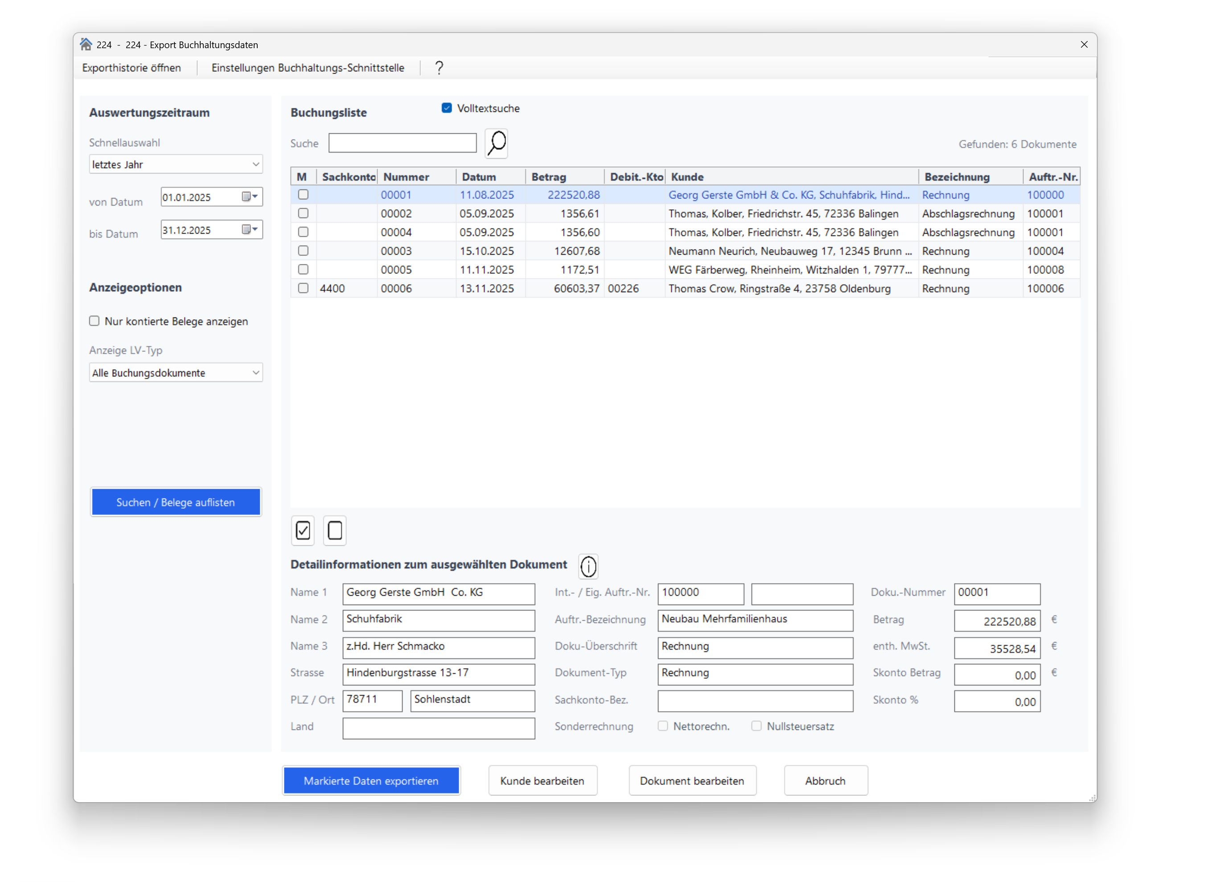Click the magnifying glass search icon
The image size is (1208, 882).
496,144
